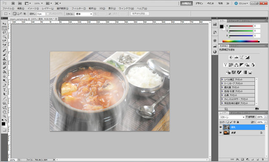The height and width of the screenshot is (162, 269).
Task: Hide the 湯気 layer via eye icon
Action: tap(221, 127)
